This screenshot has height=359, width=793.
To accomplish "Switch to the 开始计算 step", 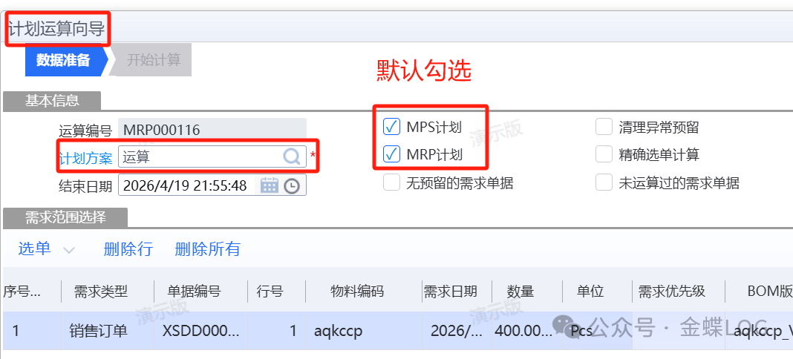I will (154, 60).
